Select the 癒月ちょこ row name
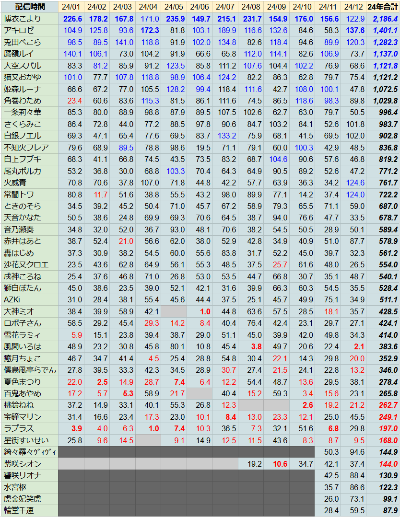Viewport: 400px width, 517px height. (x=30, y=358)
